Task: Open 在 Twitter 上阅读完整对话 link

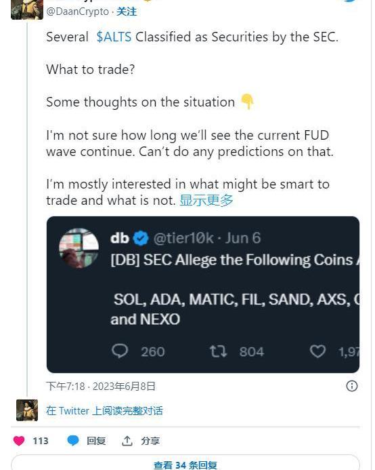Action: 104,410
